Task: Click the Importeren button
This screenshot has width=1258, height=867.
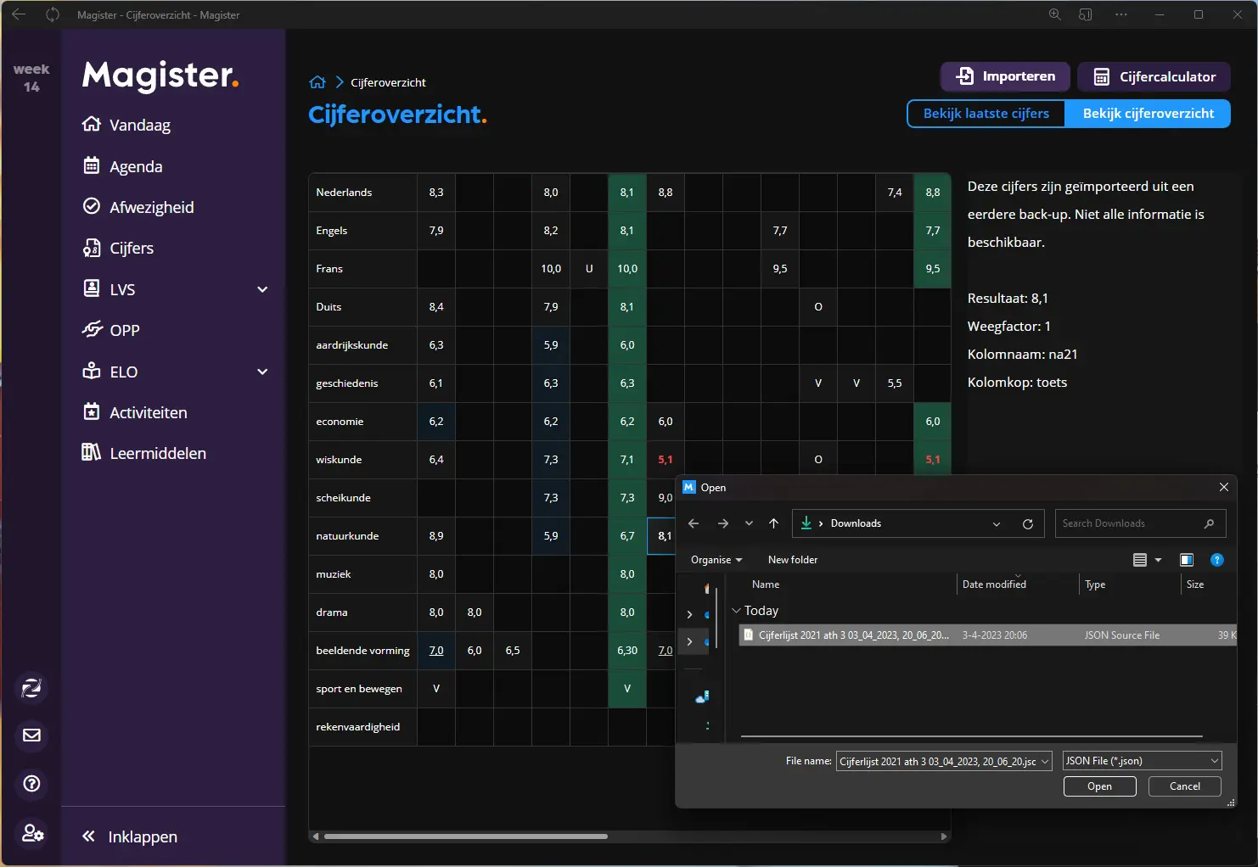Action: tap(1005, 76)
